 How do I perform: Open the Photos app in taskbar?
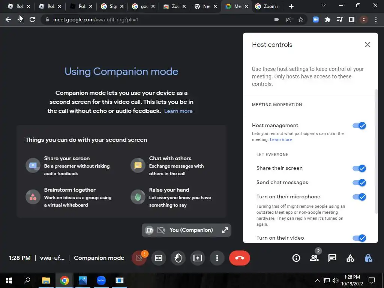point(83,280)
